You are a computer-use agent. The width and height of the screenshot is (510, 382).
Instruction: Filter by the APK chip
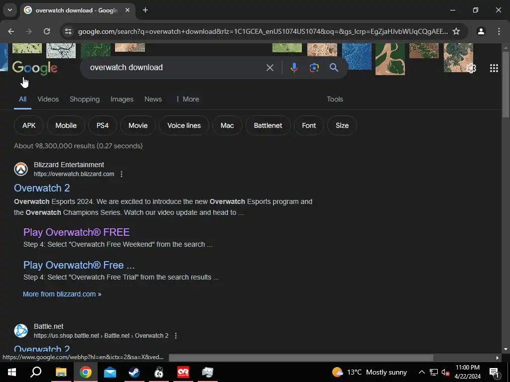click(29, 125)
